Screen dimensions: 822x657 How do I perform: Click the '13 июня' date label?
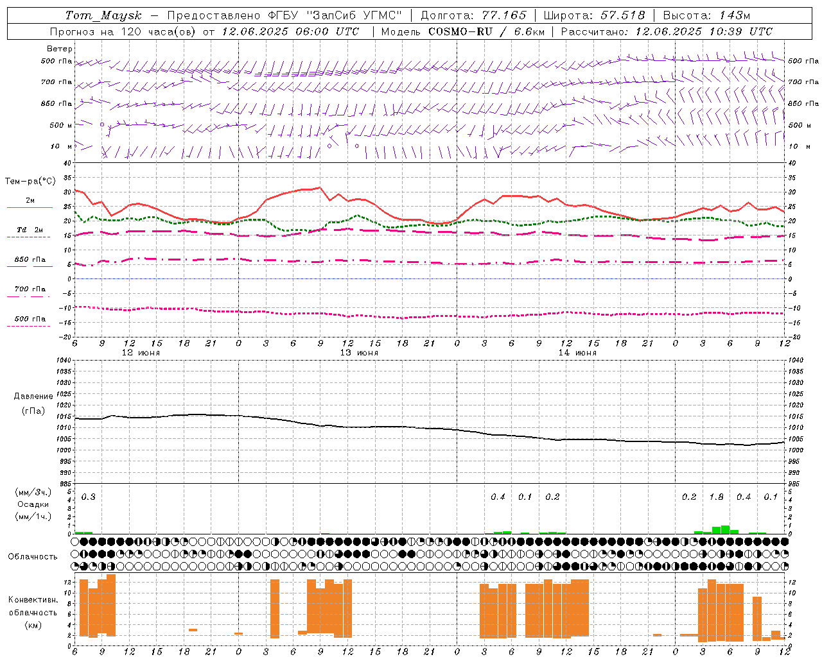(359, 352)
